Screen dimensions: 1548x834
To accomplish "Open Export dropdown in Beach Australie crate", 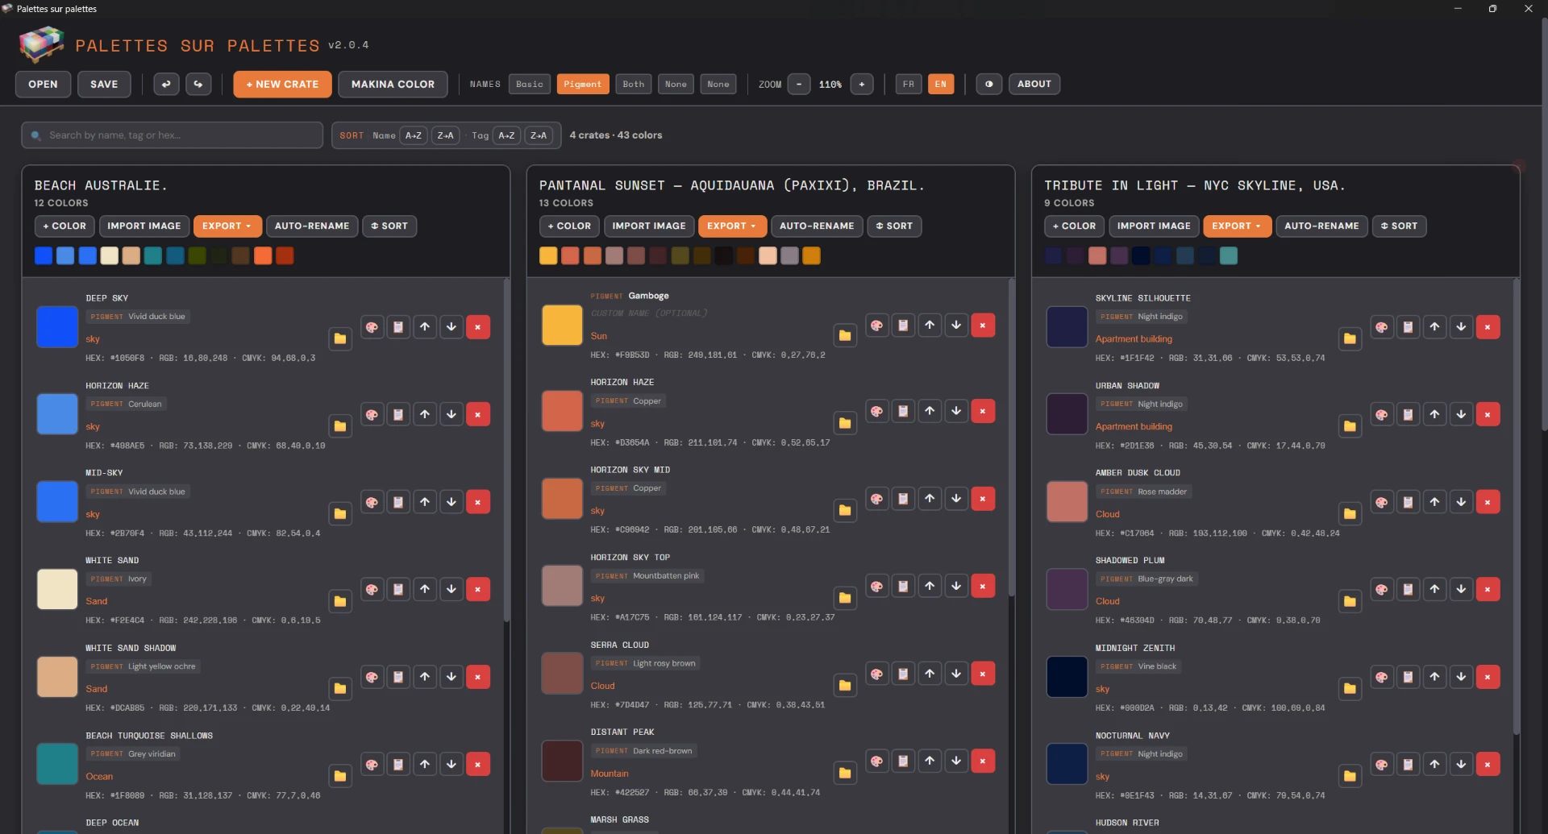I will [227, 226].
